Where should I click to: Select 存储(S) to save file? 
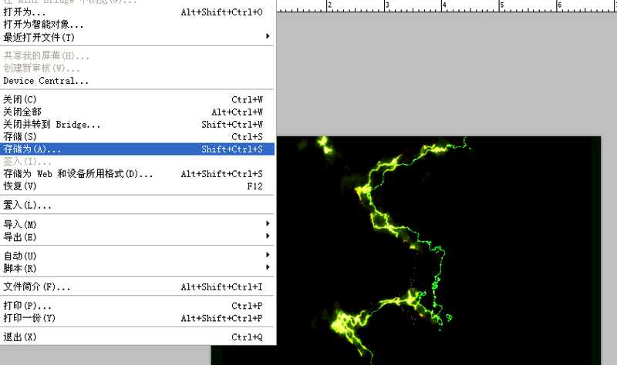click(20, 136)
